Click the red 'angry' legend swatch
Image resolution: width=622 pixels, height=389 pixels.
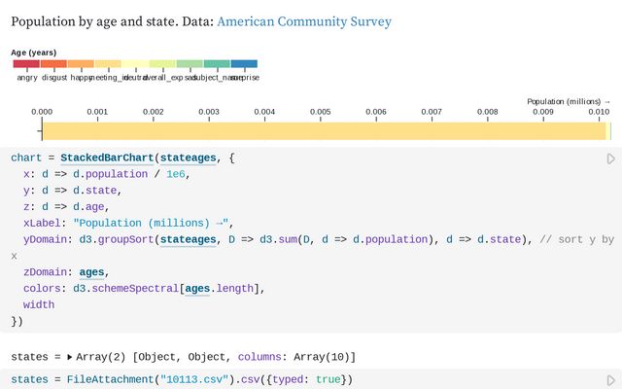[x=26, y=64]
